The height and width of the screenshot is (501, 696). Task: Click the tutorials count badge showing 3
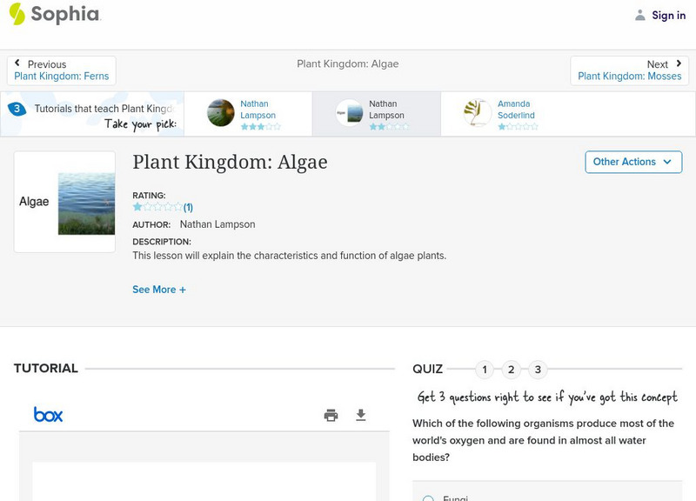(x=17, y=109)
